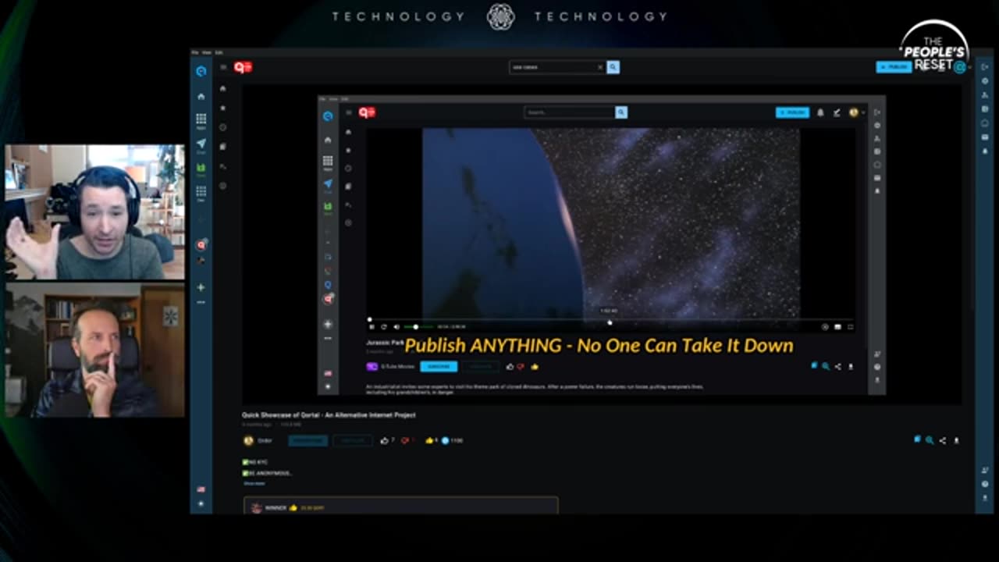Screen dimensions: 999x562
Task: Open the File menu in the outer window
Action: click(195, 52)
